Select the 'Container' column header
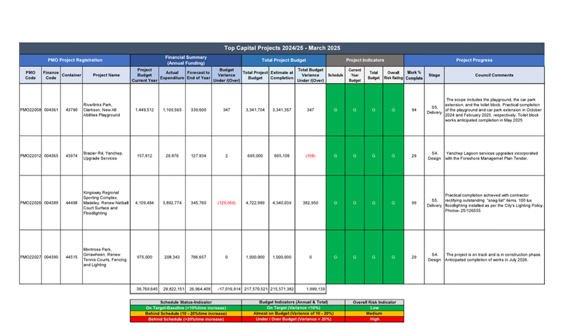This screenshot has width=563, height=333. pos(72,75)
